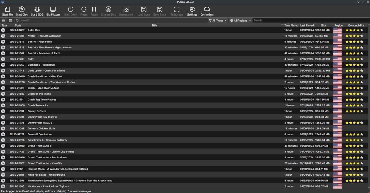
Task: Select Crash - Mind Over Mutant
Action: pos(43,88)
